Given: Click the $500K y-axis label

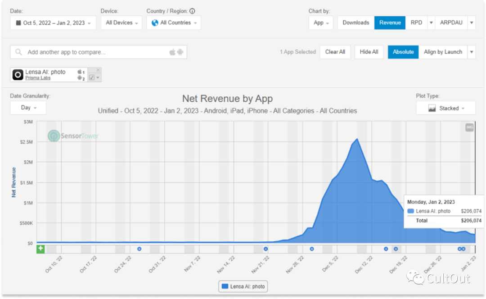Looking at the screenshot, I should (x=26, y=223).
